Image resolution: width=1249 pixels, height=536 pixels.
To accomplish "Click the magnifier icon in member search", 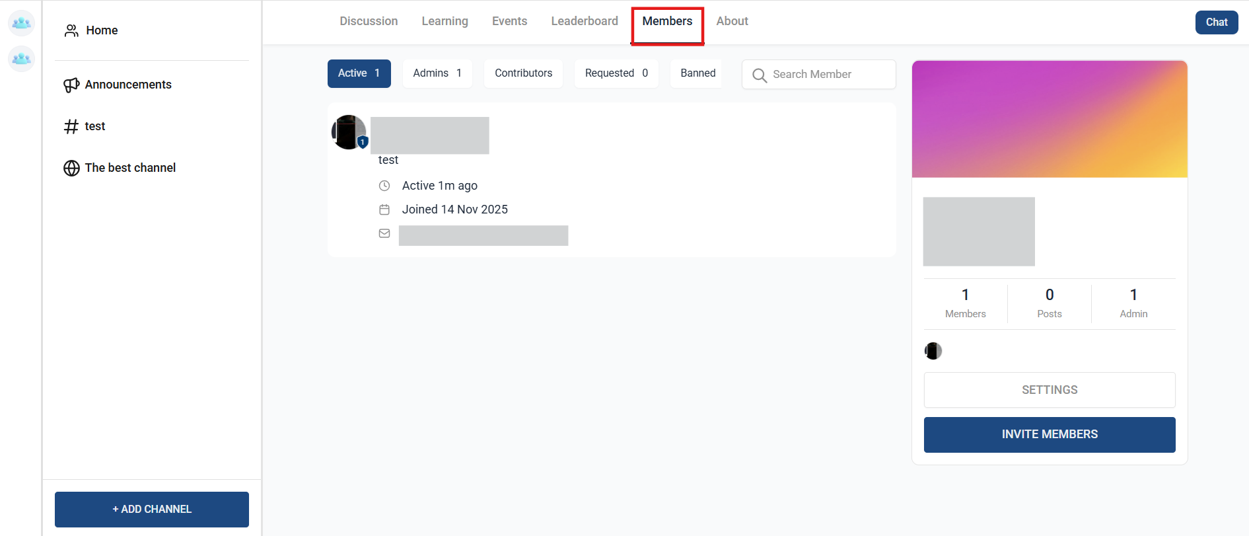I will tap(760, 75).
